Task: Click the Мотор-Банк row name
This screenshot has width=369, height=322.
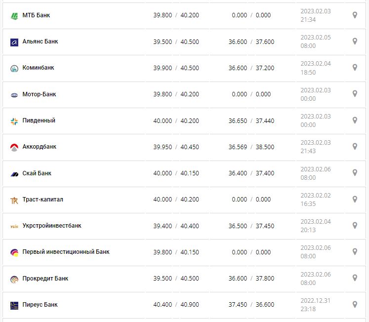Action: pos(39,94)
